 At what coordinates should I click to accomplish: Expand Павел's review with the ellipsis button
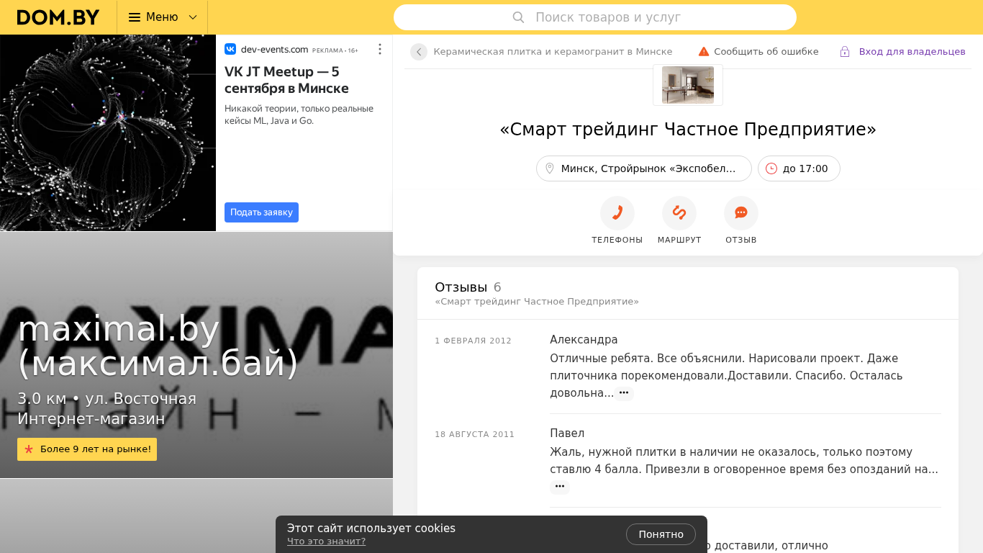click(x=560, y=487)
